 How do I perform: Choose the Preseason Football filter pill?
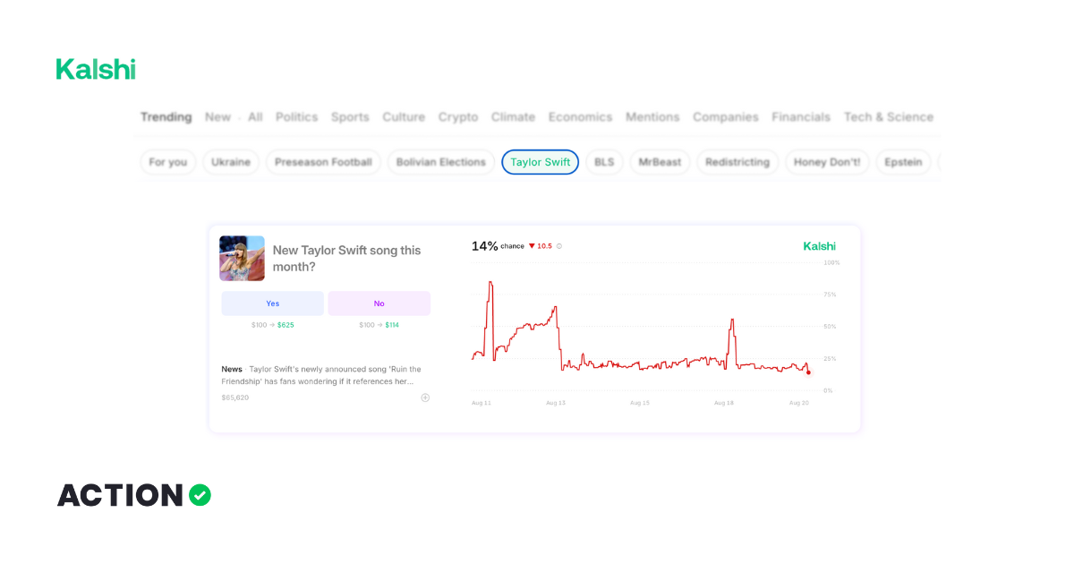coord(323,162)
